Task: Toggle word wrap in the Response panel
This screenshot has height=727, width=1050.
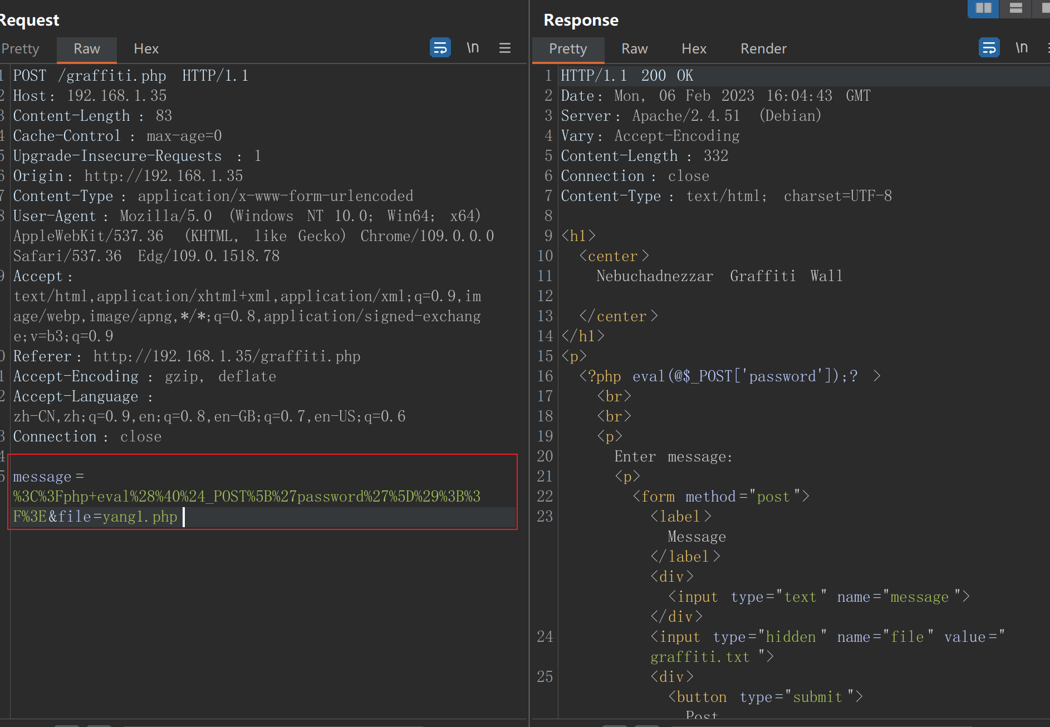Action: coord(989,48)
